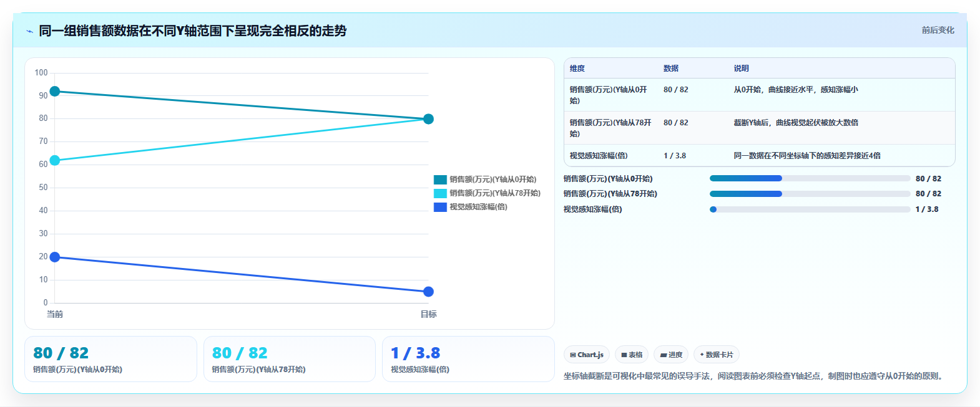Toggle legend swatch for Y轴从0开始 series
This screenshot has width=980, height=407.
[440, 180]
